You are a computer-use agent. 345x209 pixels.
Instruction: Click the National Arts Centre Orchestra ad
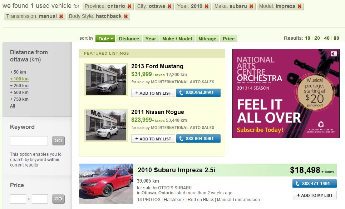(286, 94)
